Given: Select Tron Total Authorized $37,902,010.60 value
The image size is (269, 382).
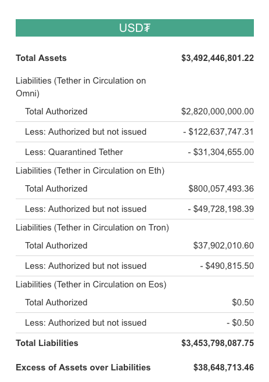Looking at the screenshot, I should 224,246.
